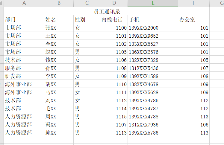This screenshot has height=145, width=224.
Task: Click mobile cell 133XXXX5527
Action: (153, 44)
